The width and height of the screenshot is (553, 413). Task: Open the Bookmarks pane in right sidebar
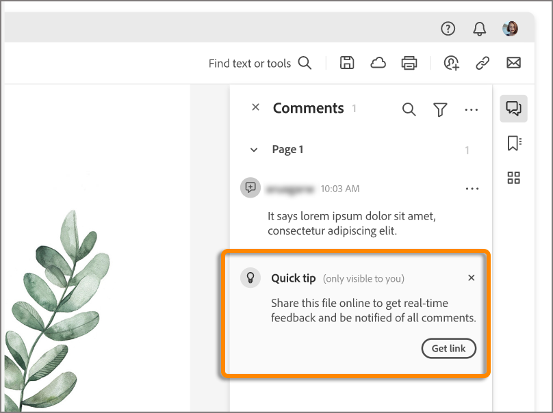(x=514, y=143)
